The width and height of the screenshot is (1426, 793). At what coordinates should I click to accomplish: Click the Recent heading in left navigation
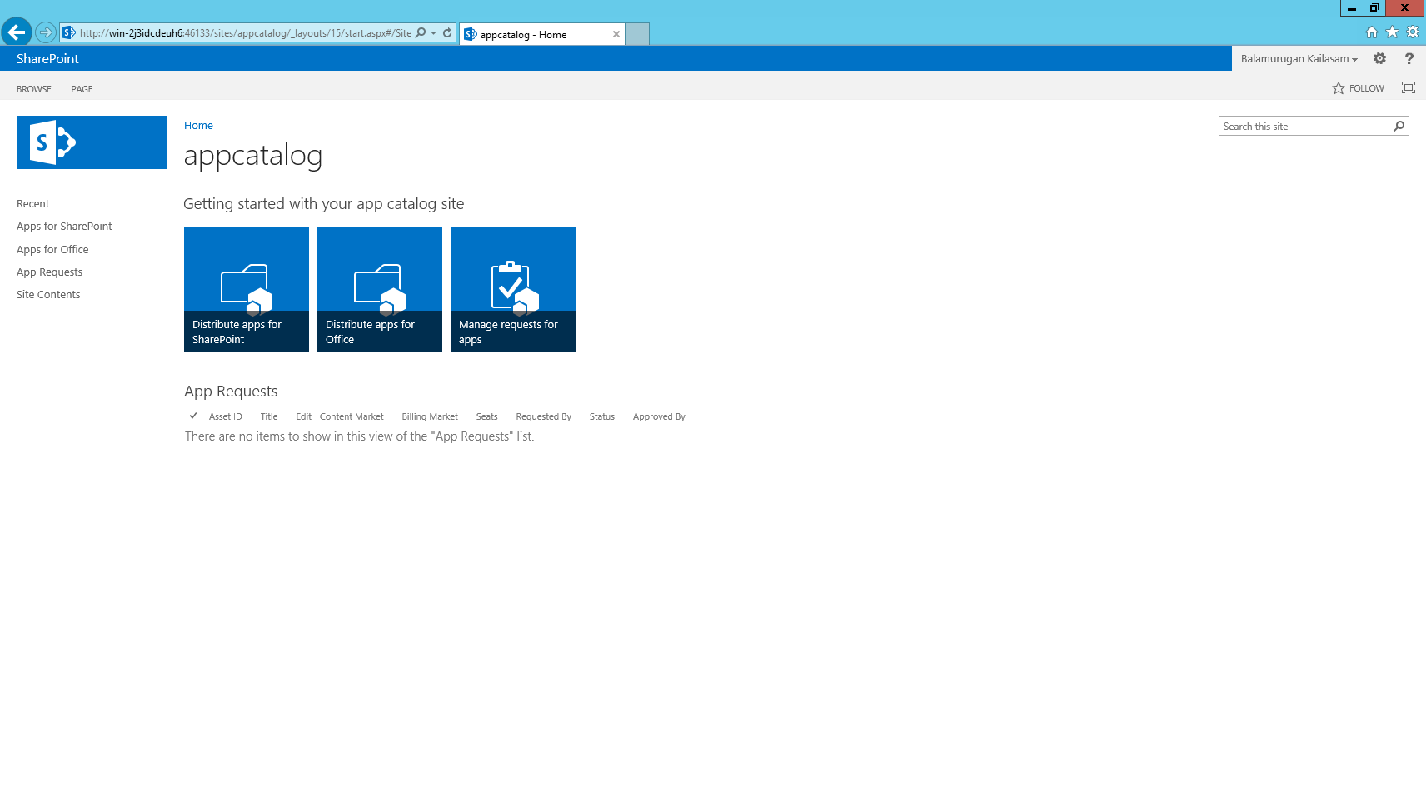click(32, 204)
